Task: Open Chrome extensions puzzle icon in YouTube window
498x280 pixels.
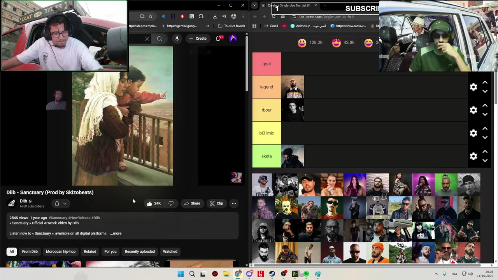Action: (201, 16)
